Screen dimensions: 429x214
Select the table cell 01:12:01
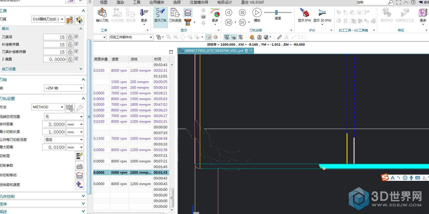161,76
